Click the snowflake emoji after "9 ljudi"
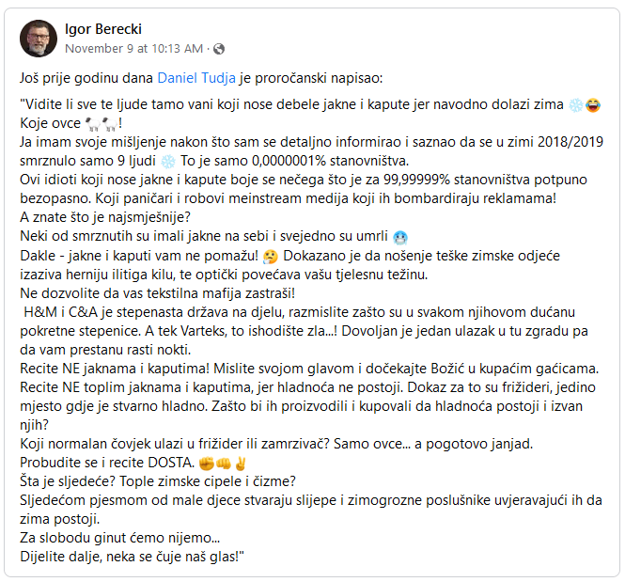The image size is (625, 582). coord(168,158)
